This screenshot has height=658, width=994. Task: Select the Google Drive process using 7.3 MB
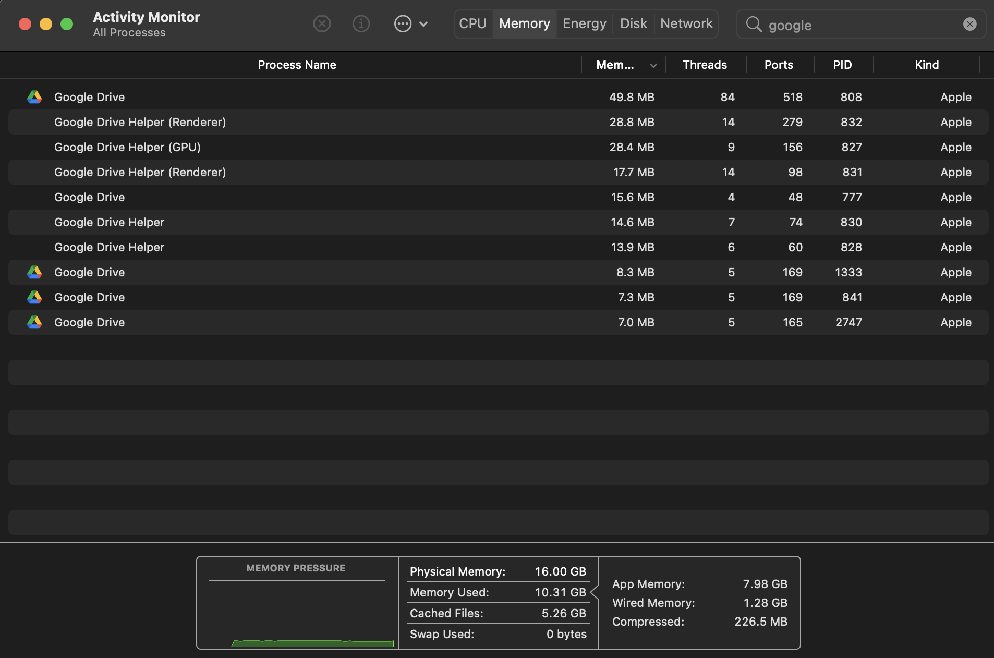point(499,297)
